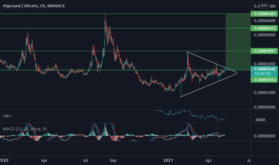This screenshot has width=279, height=165.
Task: Click the 0.00003000 price axis tick
Action: [265, 64]
